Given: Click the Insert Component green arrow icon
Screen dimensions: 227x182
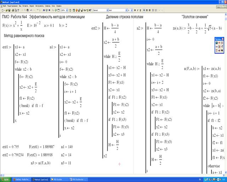Looking at the screenshot, I should [56, 10].
